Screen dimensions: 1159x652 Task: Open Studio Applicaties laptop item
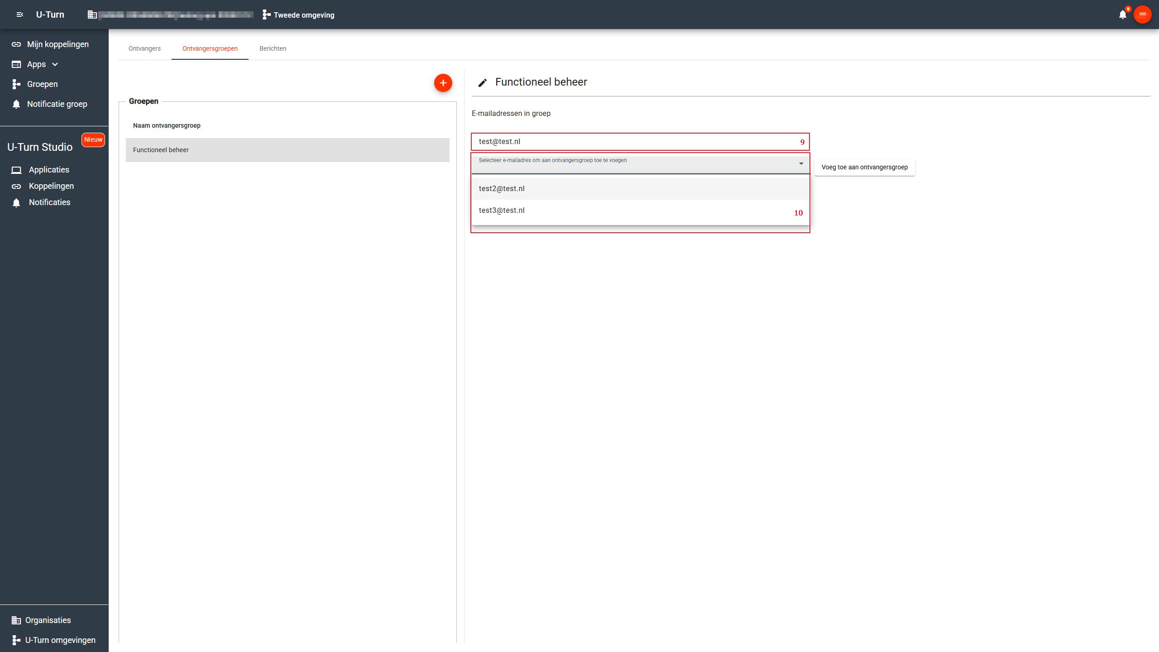49,170
